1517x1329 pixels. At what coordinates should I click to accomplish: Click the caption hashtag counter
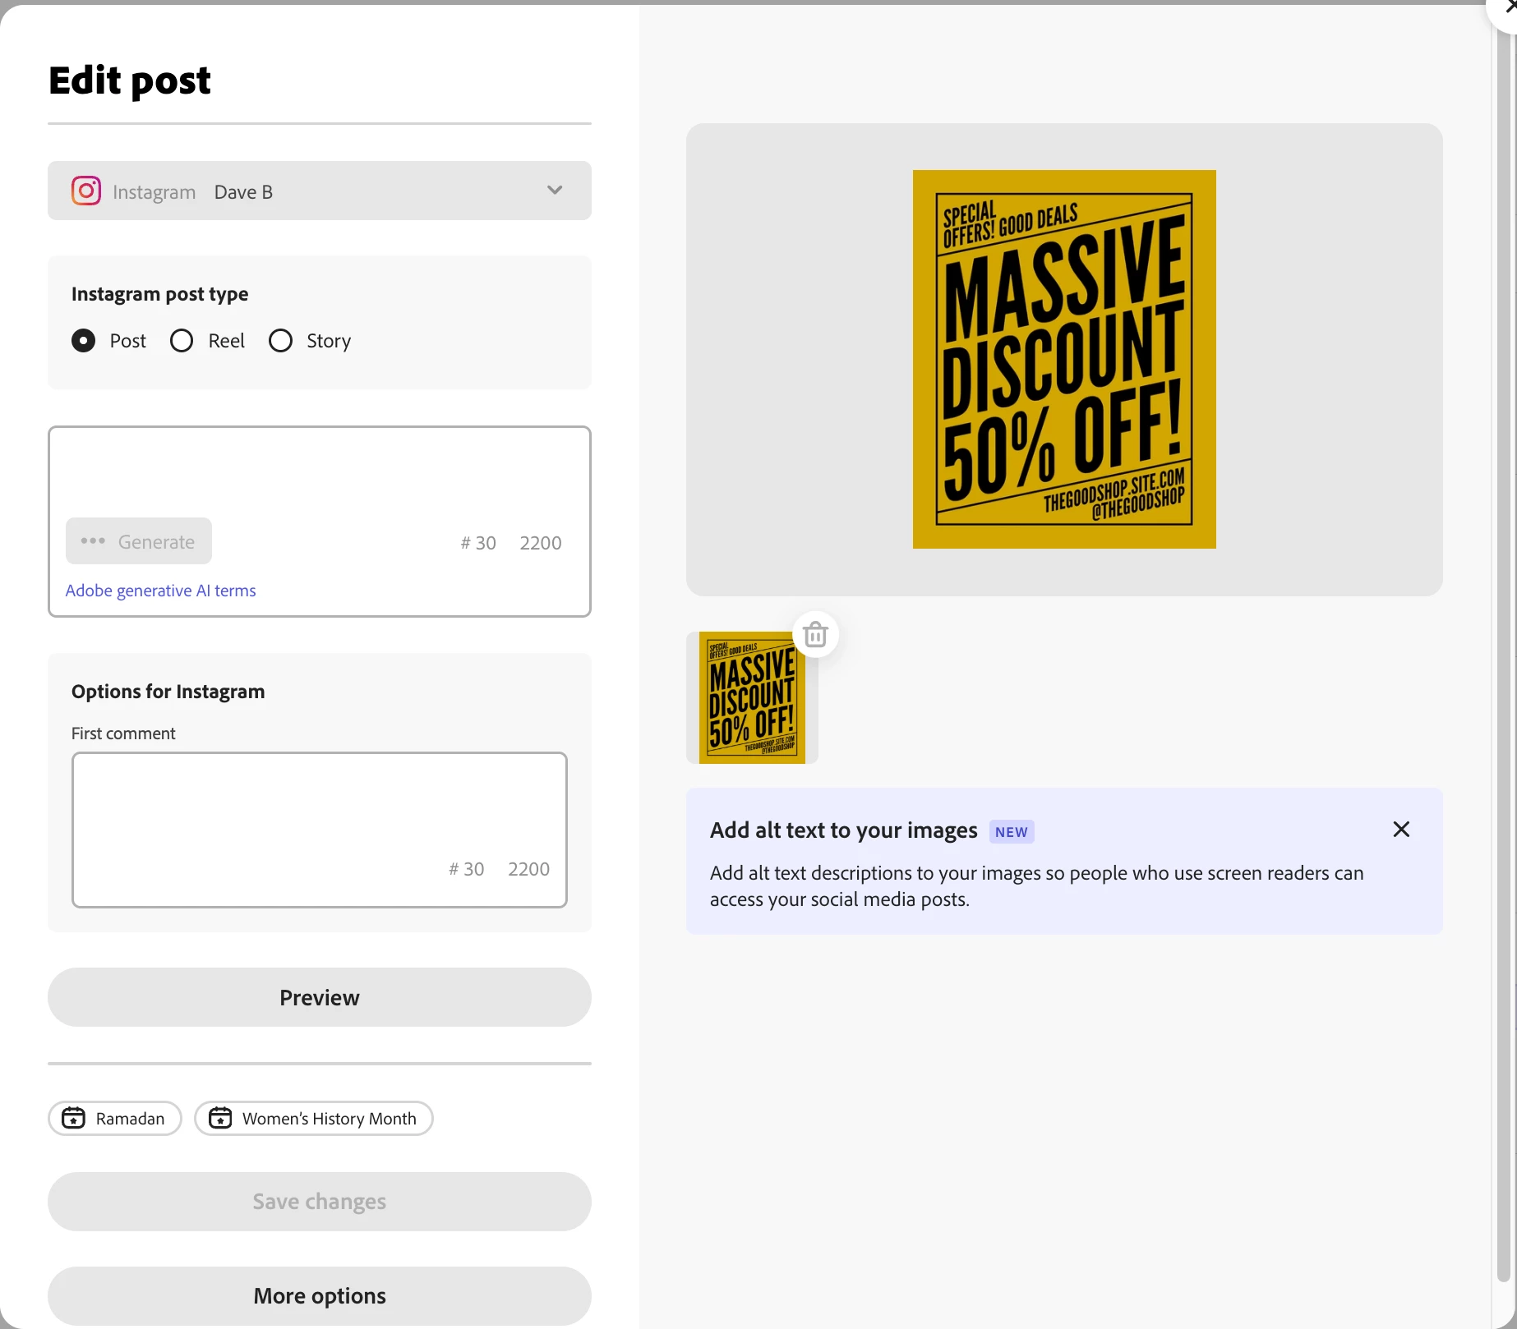pos(478,543)
